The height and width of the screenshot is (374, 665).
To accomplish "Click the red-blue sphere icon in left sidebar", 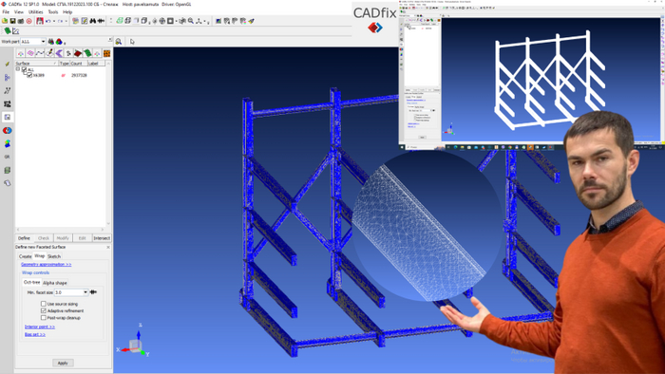I will pyautogui.click(x=8, y=130).
